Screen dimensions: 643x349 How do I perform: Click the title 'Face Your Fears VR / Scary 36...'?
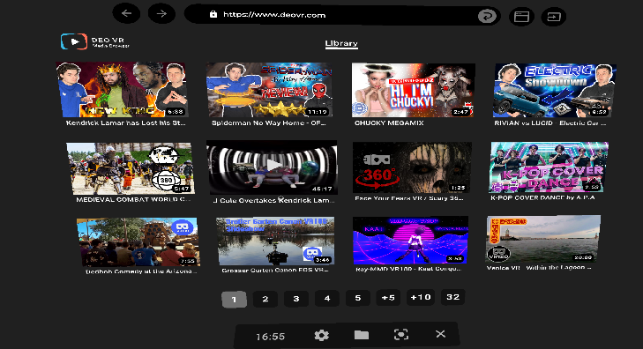coord(409,198)
